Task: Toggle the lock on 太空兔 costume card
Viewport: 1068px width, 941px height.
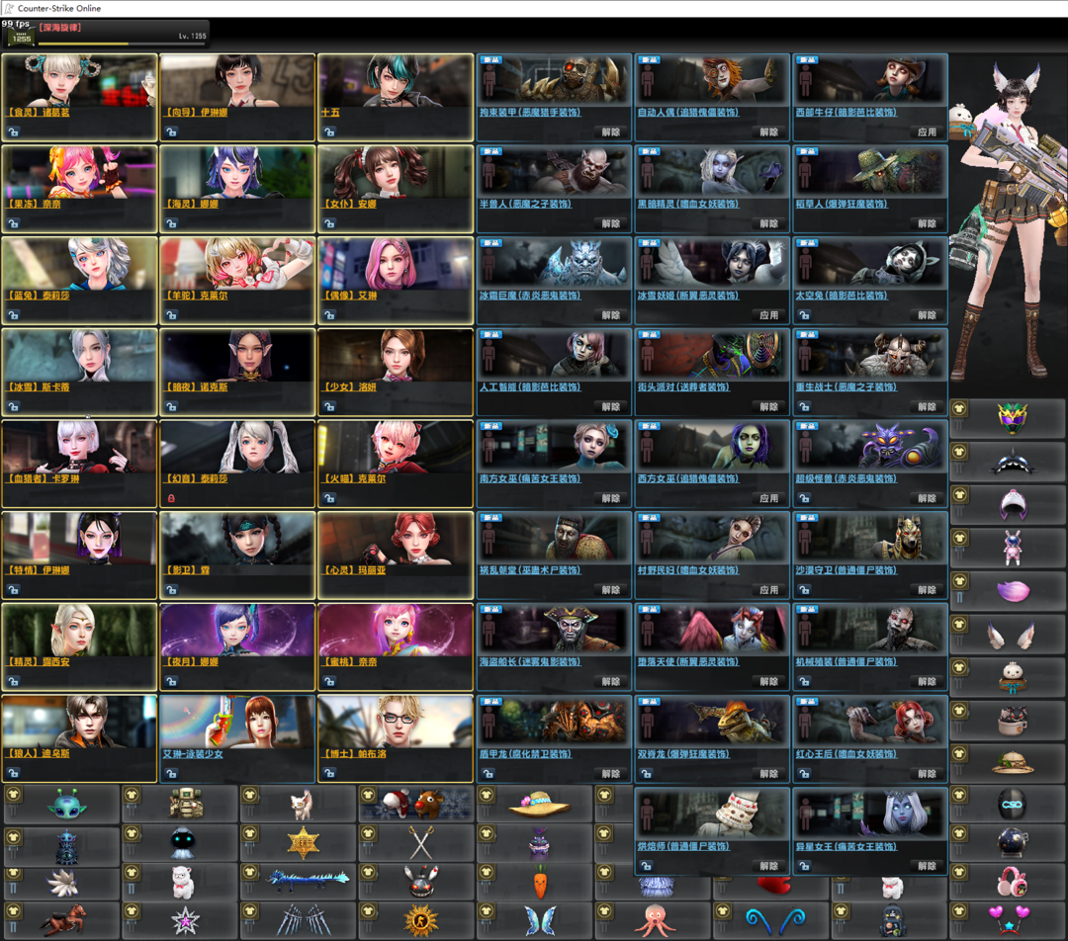Action: pos(804,315)
